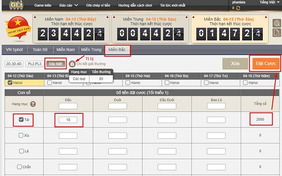Select the PL2,PL3 bet type
This screenshot has height=176, width=282.
(34, 64)
